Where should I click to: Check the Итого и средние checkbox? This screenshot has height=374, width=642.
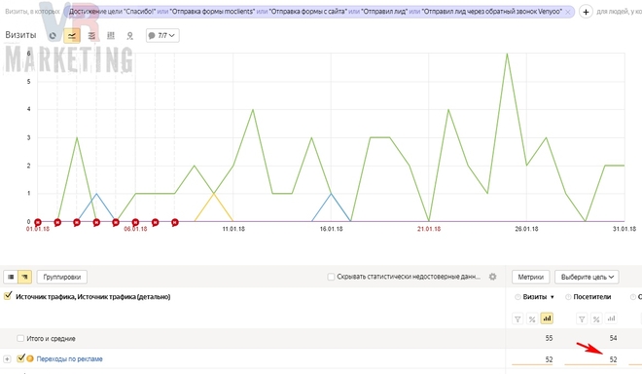20,338
